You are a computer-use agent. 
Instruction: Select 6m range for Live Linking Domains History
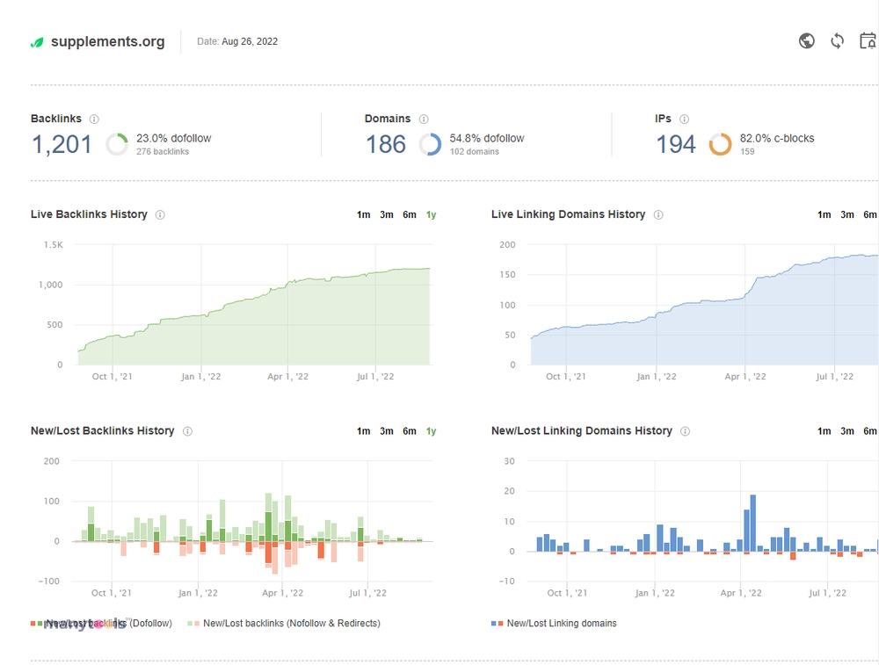coord(870,214)
